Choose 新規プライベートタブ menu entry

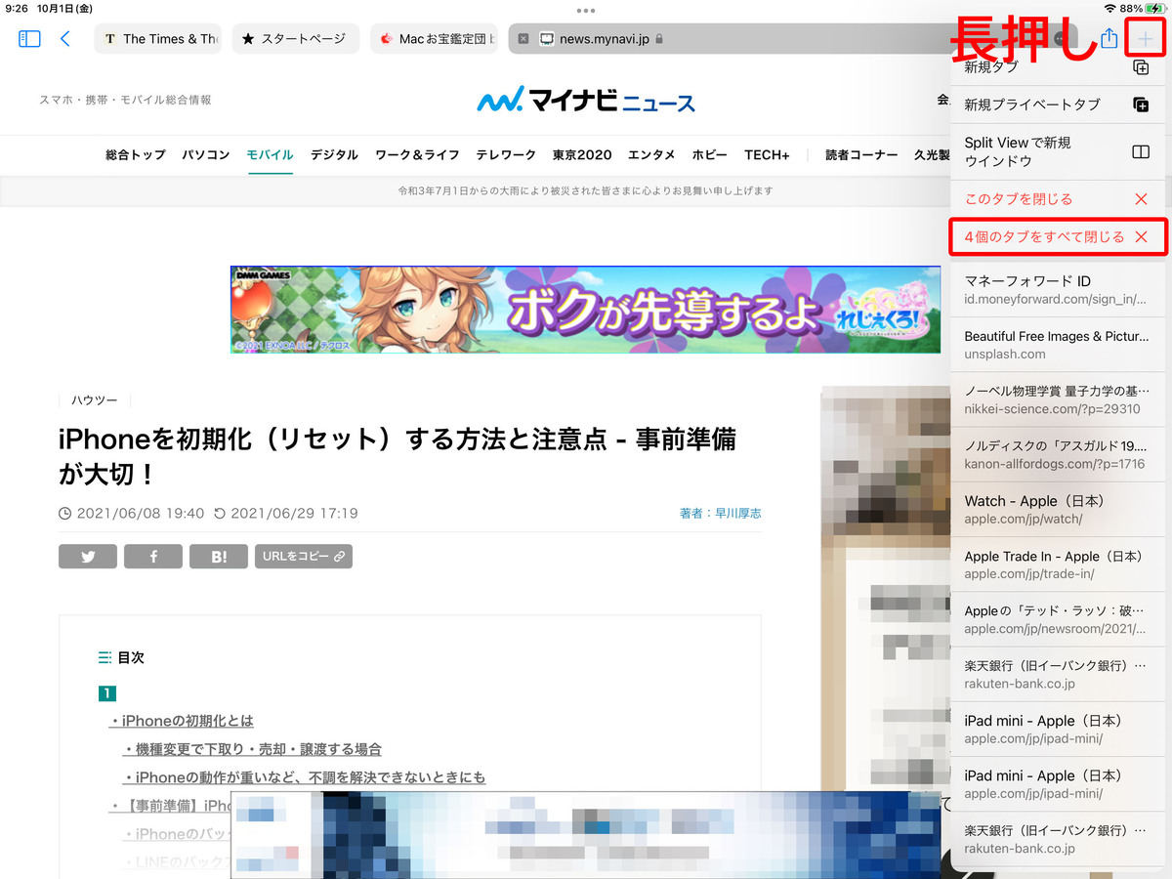tap(1058, 105)
